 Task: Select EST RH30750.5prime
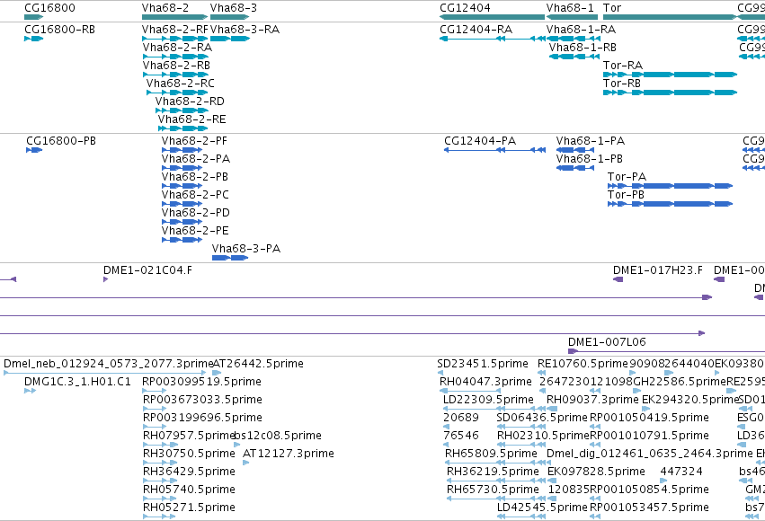coord(159,463)
